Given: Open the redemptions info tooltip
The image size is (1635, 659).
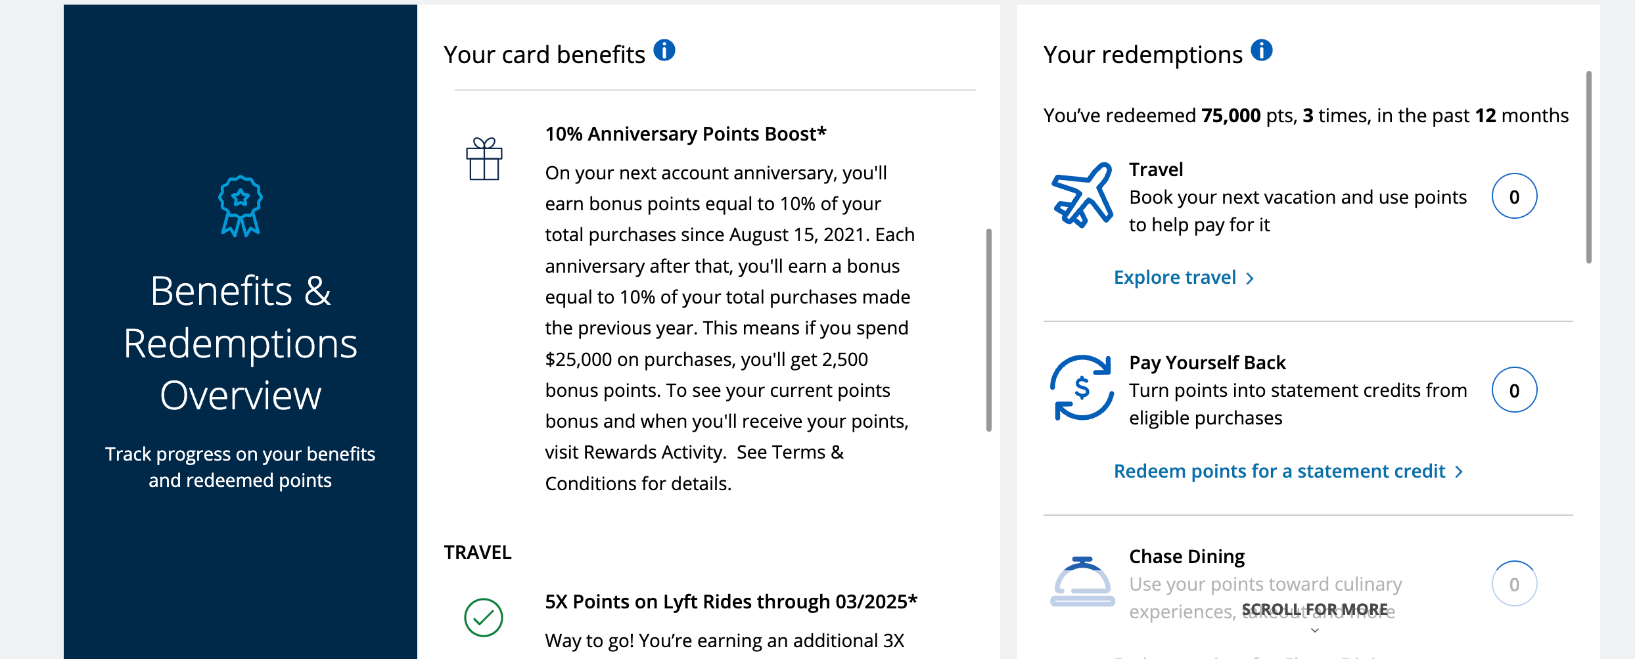Looking at the screenshot, I should (x=1262, y=49).
